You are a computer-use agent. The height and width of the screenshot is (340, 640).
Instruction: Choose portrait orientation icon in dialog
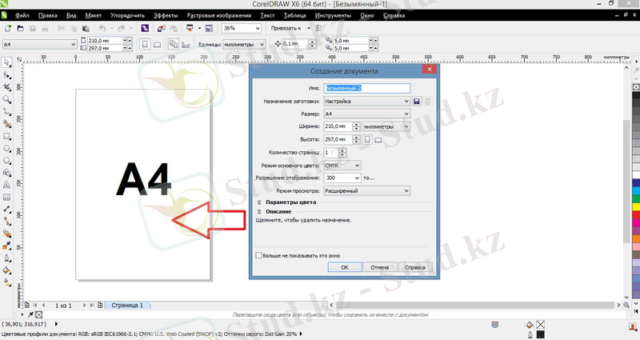click(x=367, y=140)
